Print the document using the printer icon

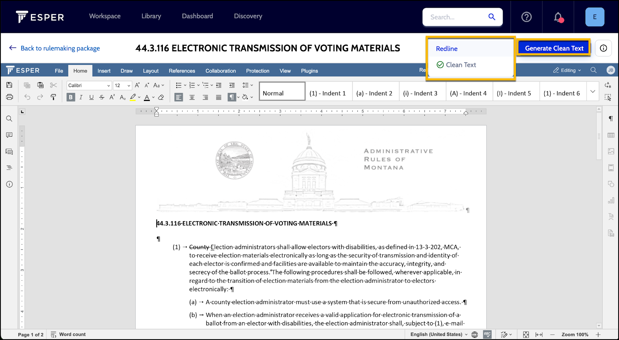[x=9, y=97]
